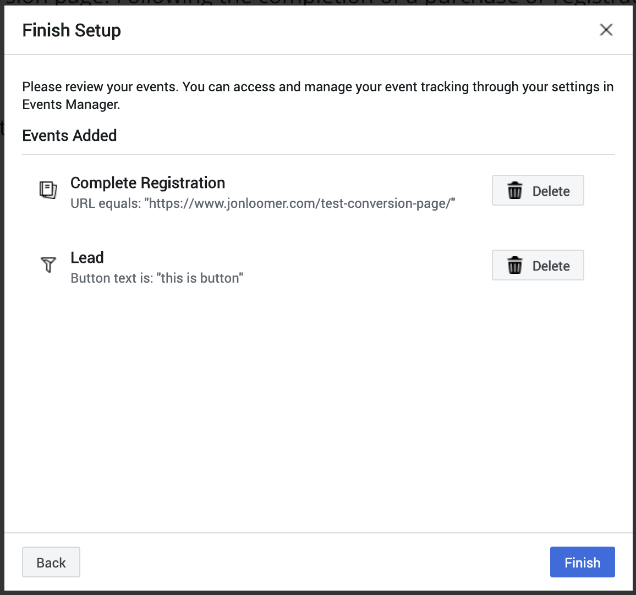This screenshot has height=595, width=636.
Task: Click the Complete Registration page icon
Action: pyautogui.click(x=48, y=190)
